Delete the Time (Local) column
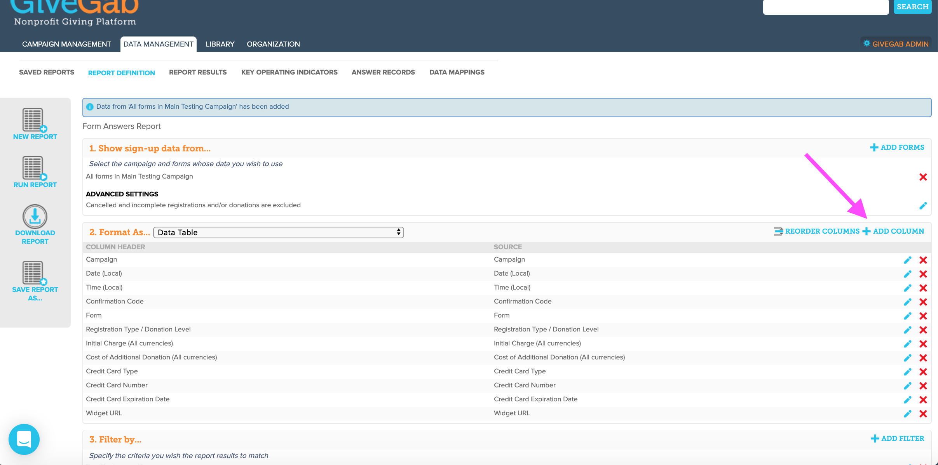This screenshot has width=938, height=465. pyautogui.click(x=923, y=288)
